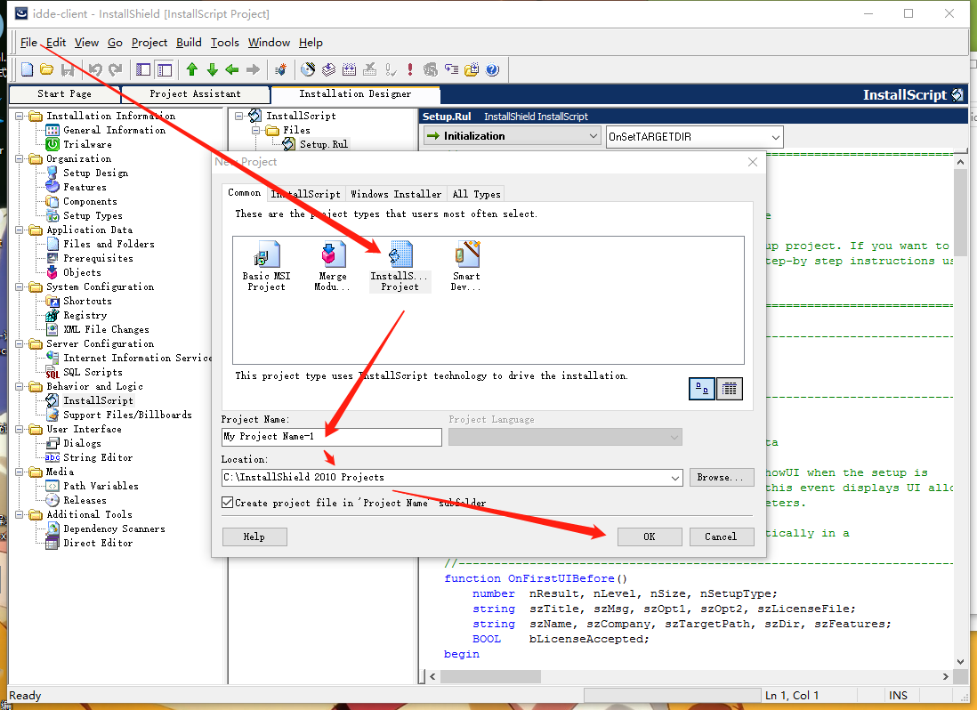Click the Help button in the dialog
Screen dimensions: 977x710
[x=254, y=537]
